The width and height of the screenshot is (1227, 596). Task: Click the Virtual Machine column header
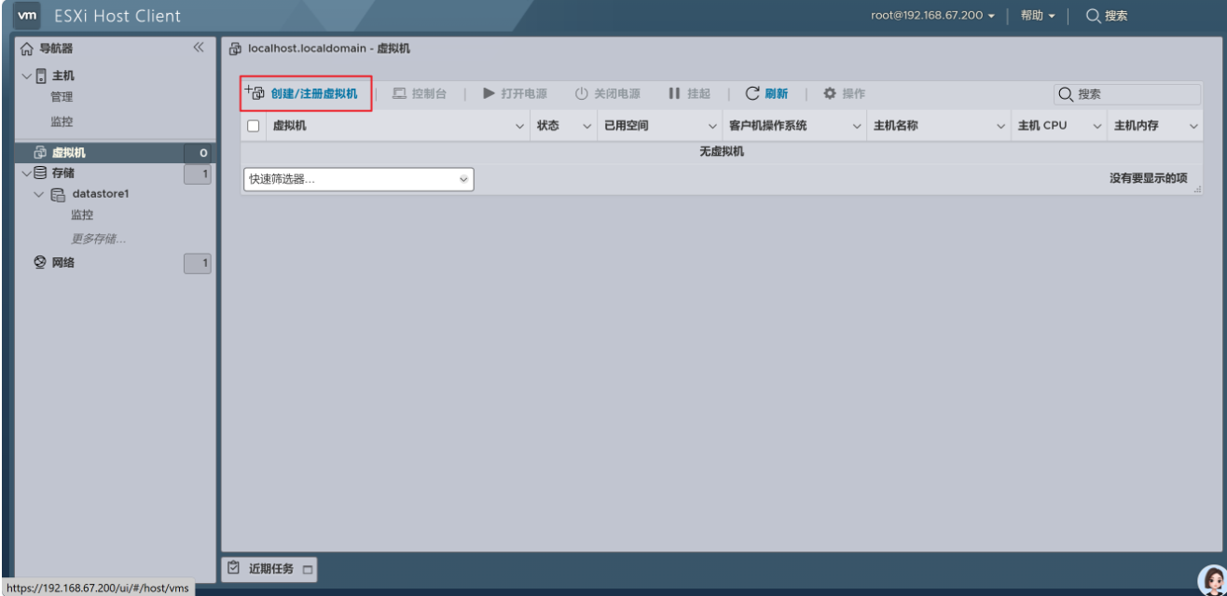[x=288, y=126]
